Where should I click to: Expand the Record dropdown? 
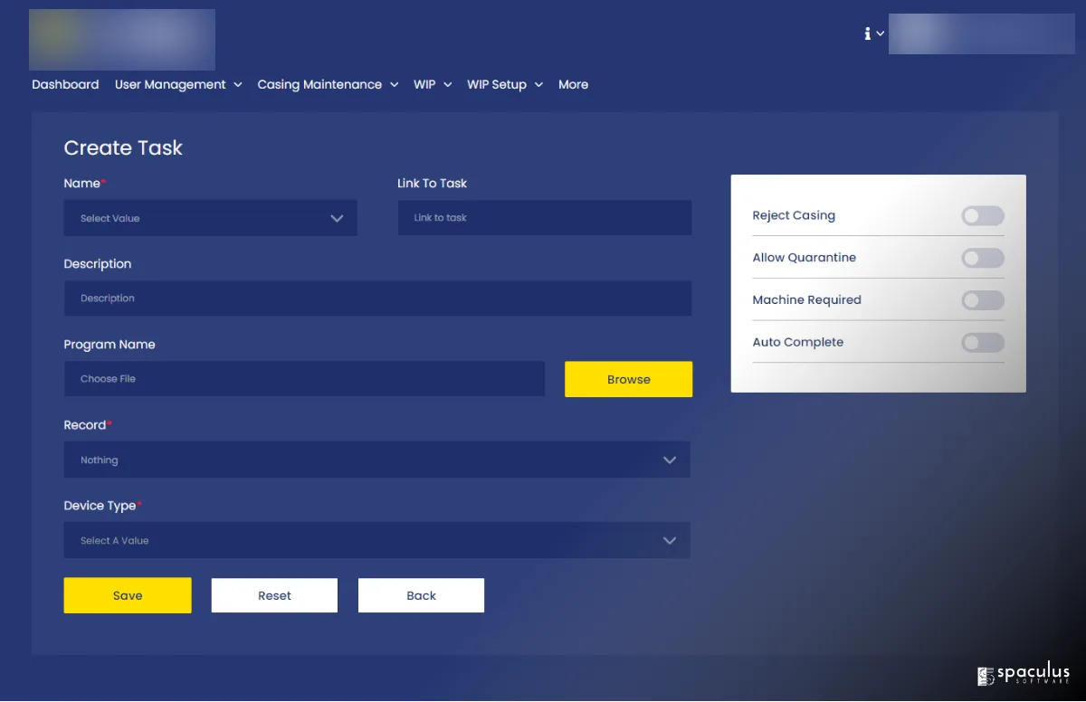pos(376,460)
